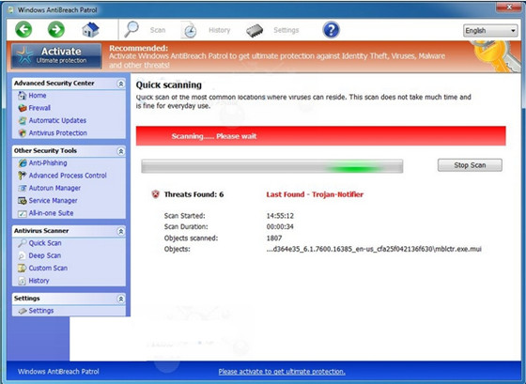Click the red 'Scanning..... Please wait' bar
This screenshot has width=526, height=384.
tap(320, 136)
